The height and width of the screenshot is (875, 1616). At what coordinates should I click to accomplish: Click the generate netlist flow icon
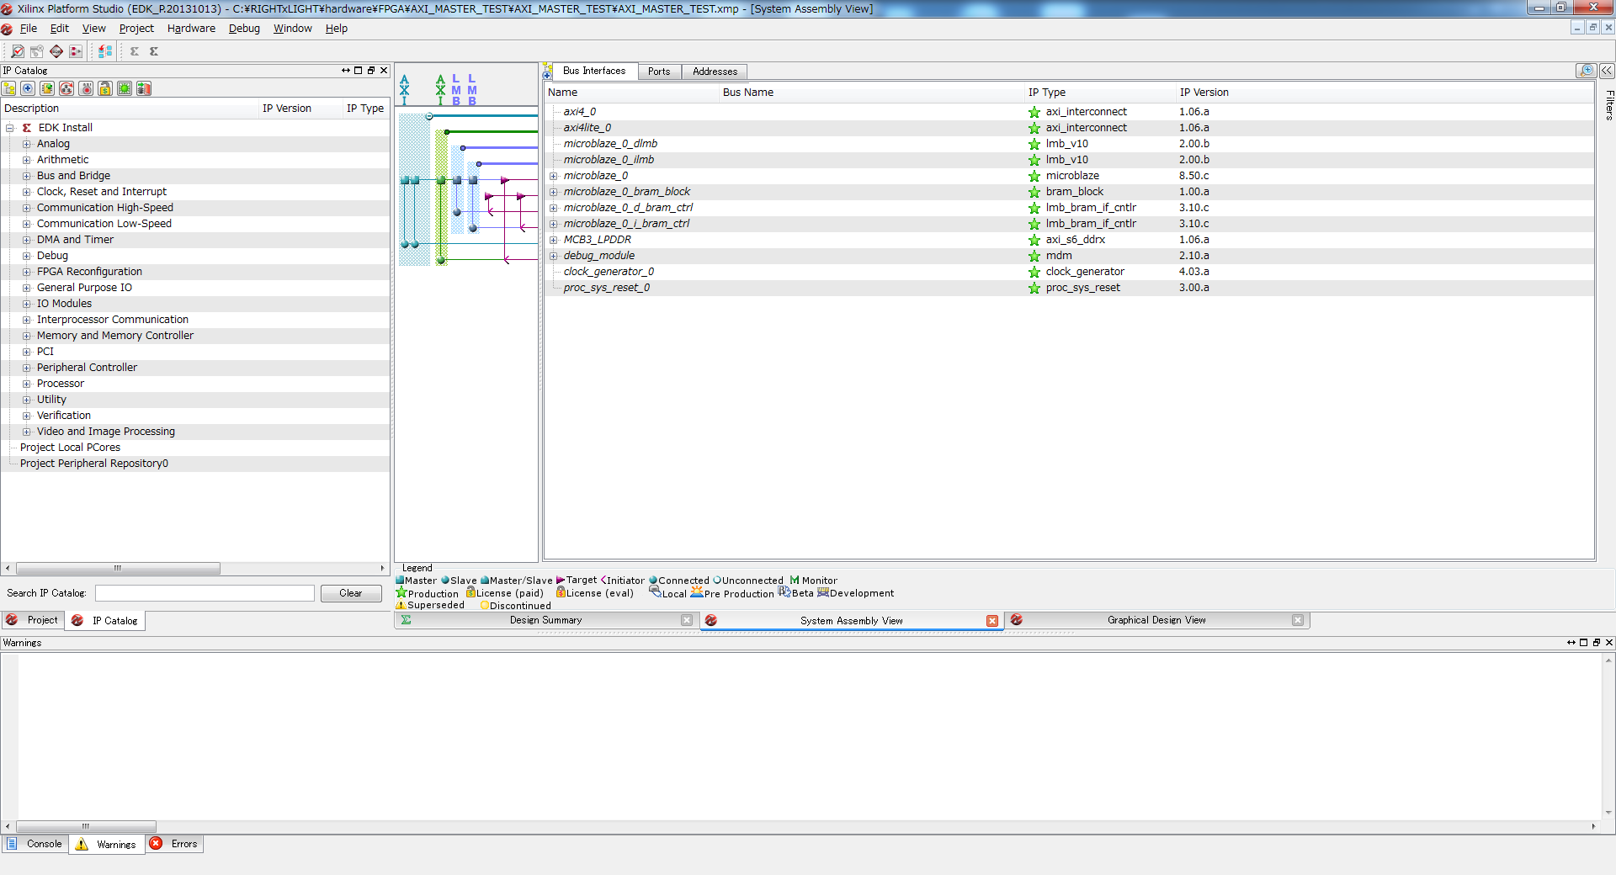76,51
